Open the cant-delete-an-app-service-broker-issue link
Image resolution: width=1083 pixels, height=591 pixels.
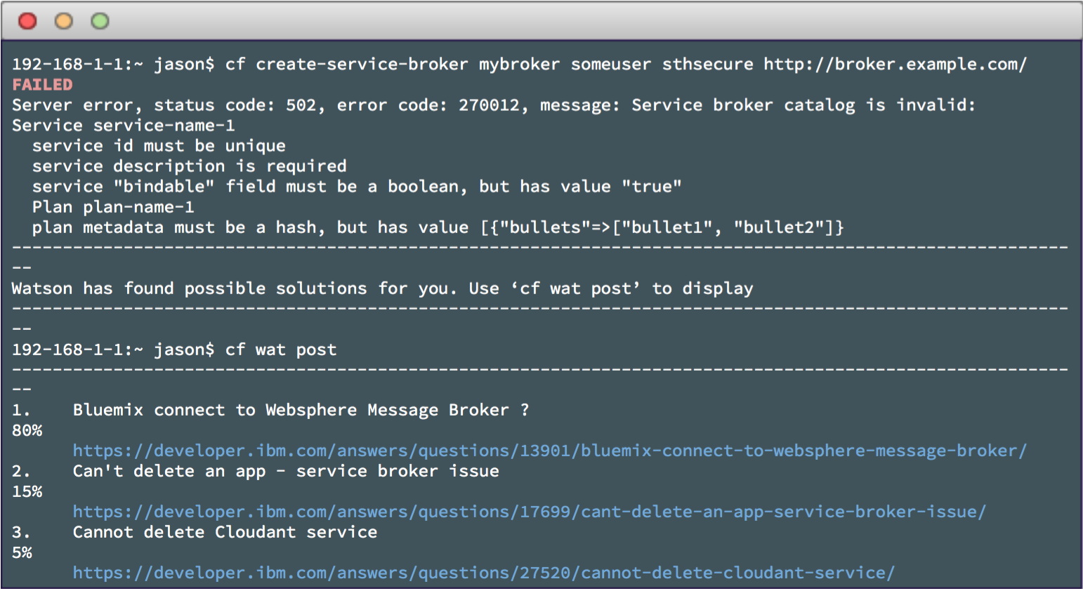529,512
